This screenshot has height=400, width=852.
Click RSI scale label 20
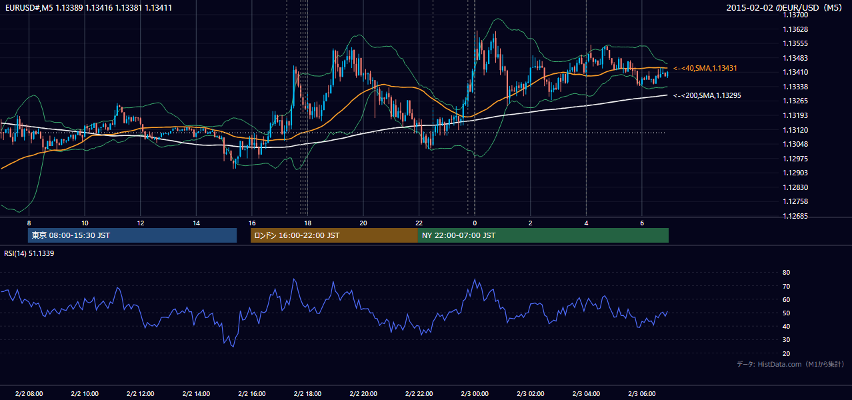point(786,353)
